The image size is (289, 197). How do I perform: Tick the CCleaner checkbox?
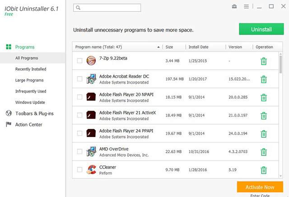point(79,169)
